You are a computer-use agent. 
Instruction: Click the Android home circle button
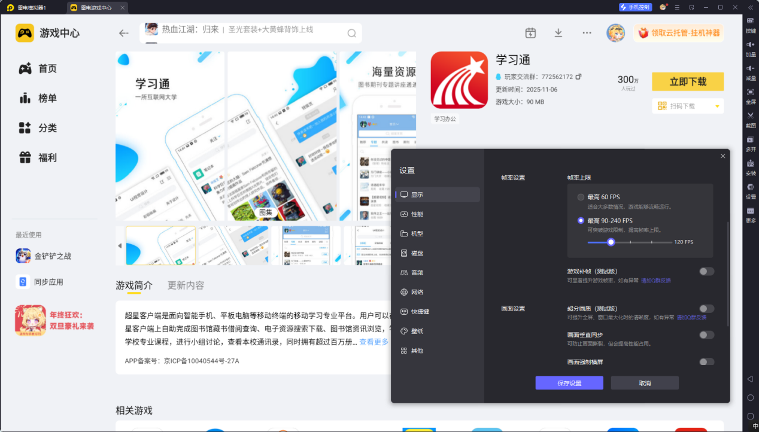tap(750, 397)
